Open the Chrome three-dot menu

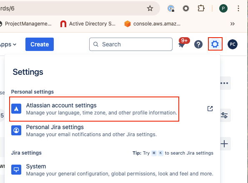[x=238, y=8]
